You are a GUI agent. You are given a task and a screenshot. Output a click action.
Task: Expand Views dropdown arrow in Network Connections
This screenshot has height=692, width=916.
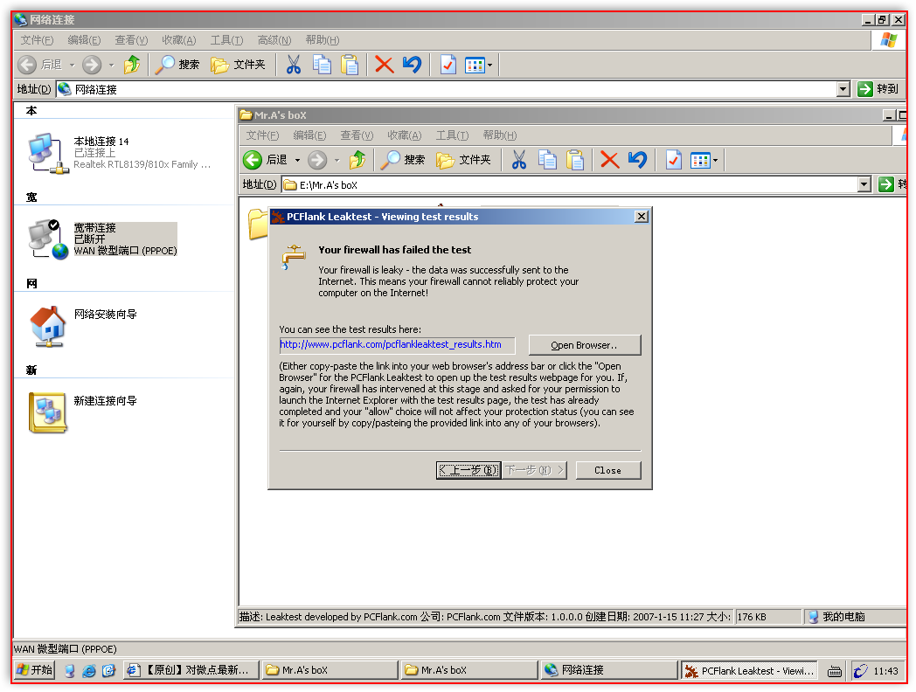[489, 65]
